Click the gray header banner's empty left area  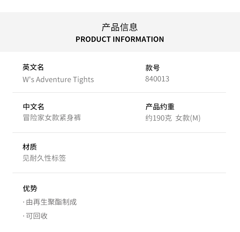[30, 32]
